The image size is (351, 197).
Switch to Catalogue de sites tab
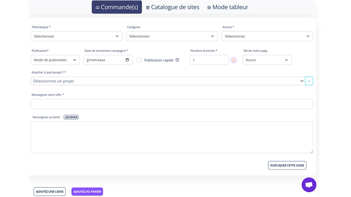(173, 7)
